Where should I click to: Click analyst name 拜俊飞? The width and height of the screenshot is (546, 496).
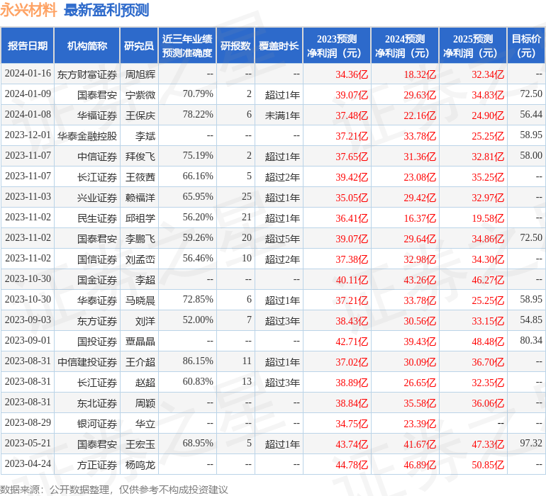point(140,157)
